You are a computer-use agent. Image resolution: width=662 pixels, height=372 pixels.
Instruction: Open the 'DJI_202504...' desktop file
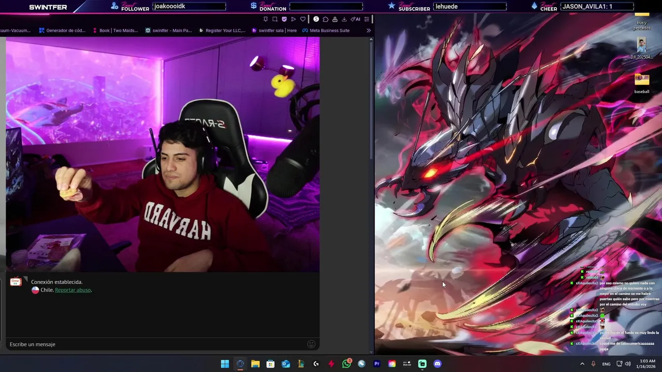click(x=642, y=49)
